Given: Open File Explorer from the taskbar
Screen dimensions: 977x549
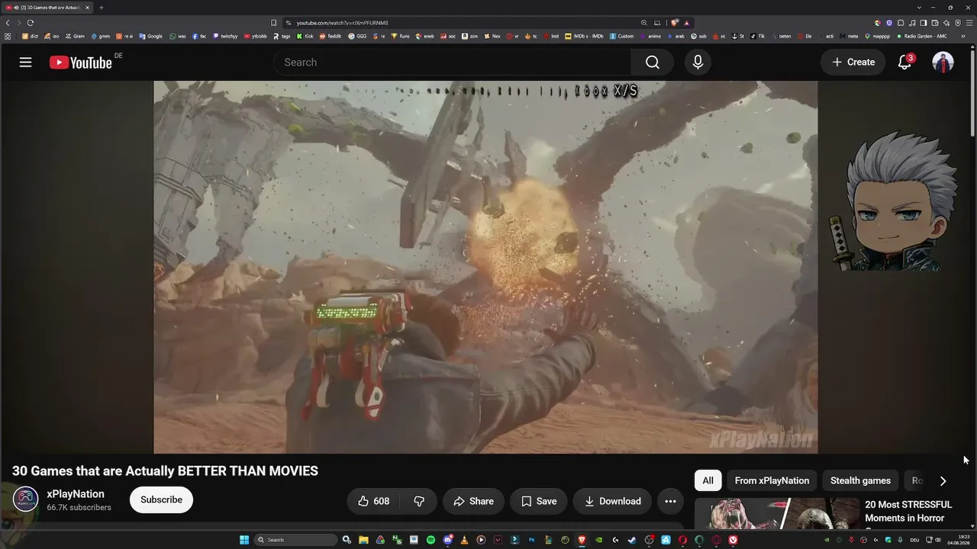Looking at the screenshot, I should coord(363,540).
